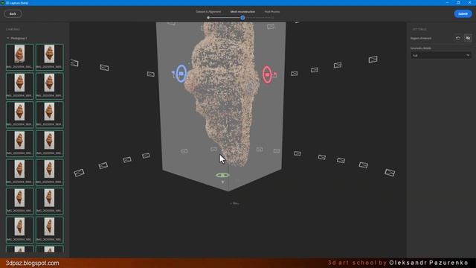Click the app icon in the title bar

pos(2,3)
